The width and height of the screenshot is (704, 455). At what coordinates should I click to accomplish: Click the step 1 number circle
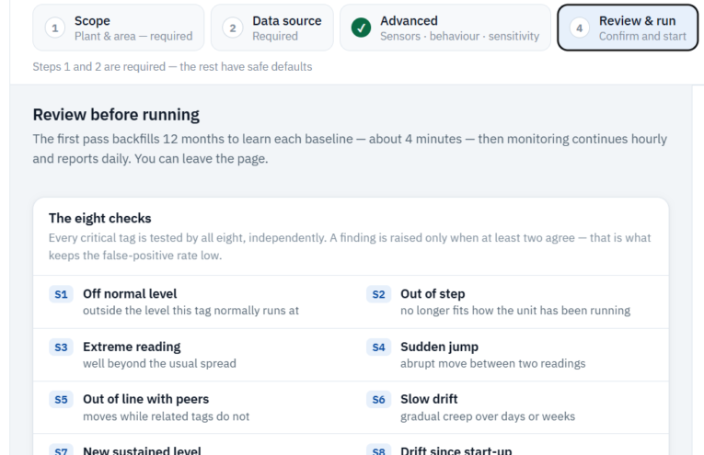coord(55,28)
